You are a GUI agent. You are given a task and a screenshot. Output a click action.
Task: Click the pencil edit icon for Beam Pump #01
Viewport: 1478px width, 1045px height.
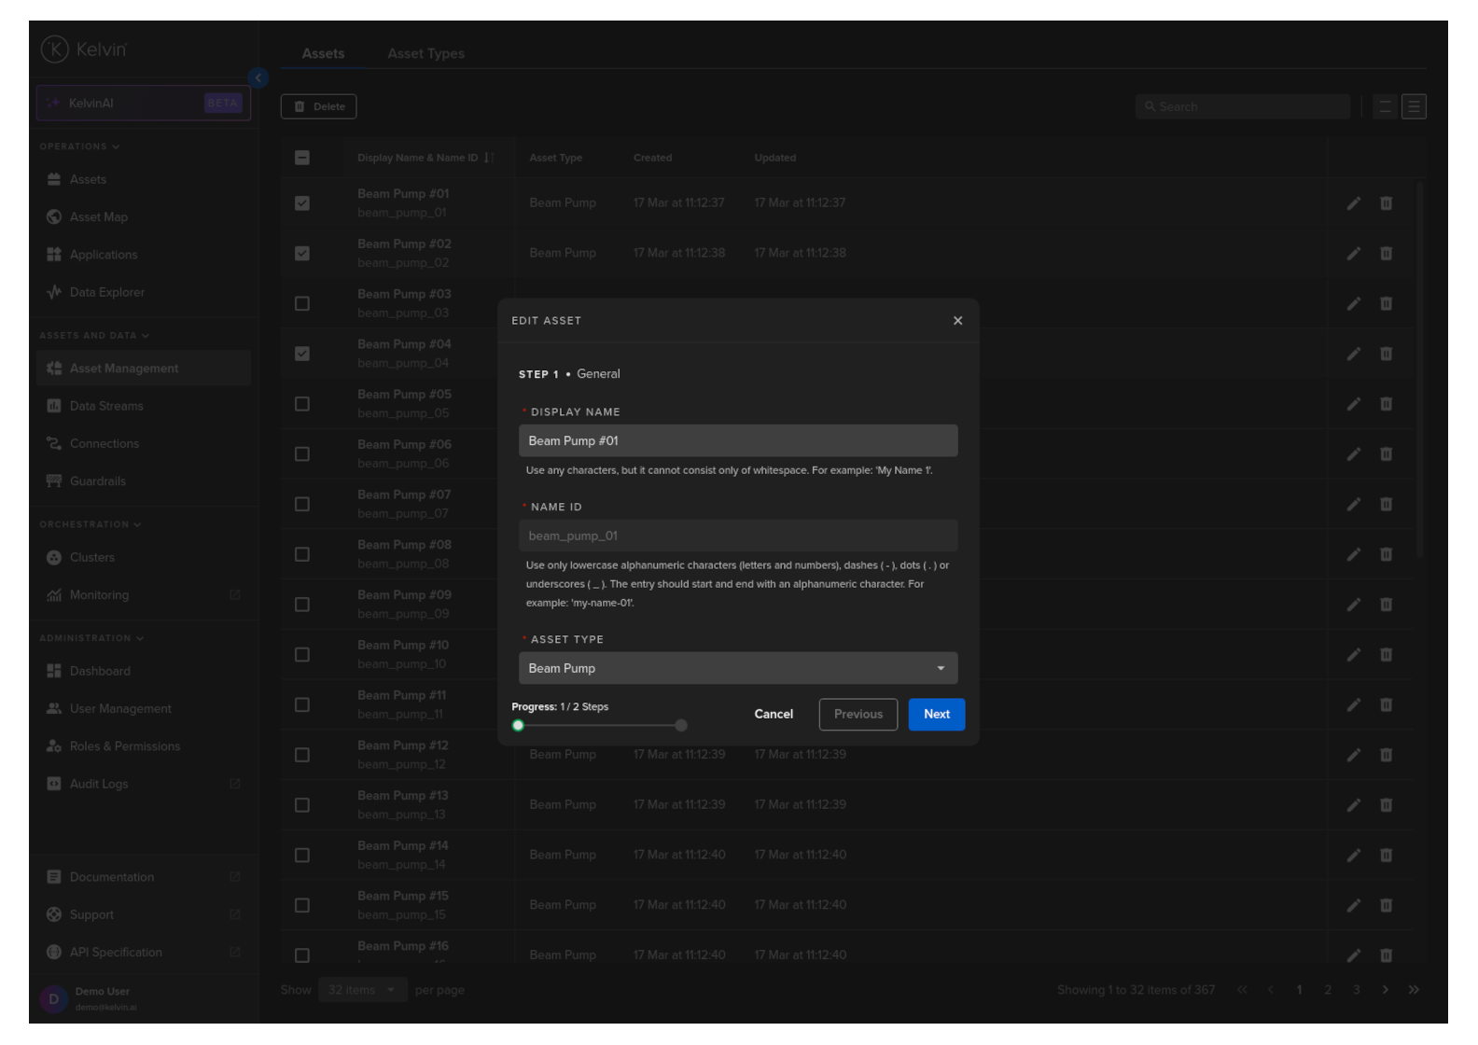(x=1353, y=203)
